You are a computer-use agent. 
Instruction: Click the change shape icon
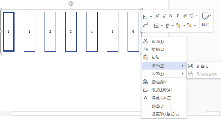click(192, 16)
